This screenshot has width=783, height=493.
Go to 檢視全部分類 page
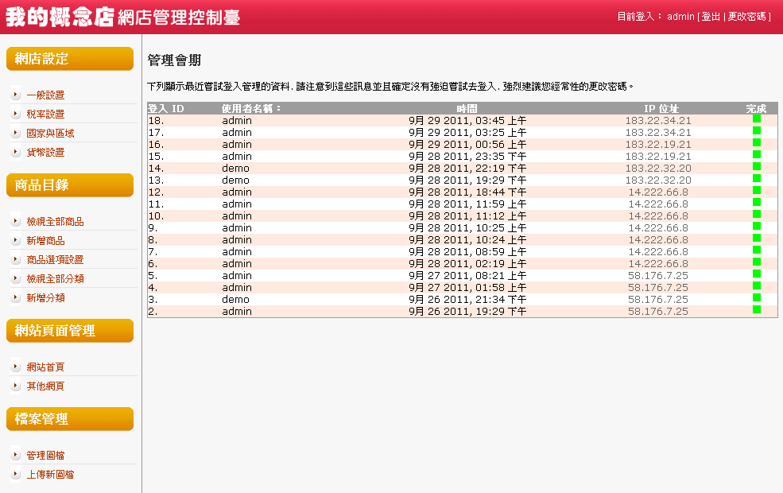click(x=55, y=279)
